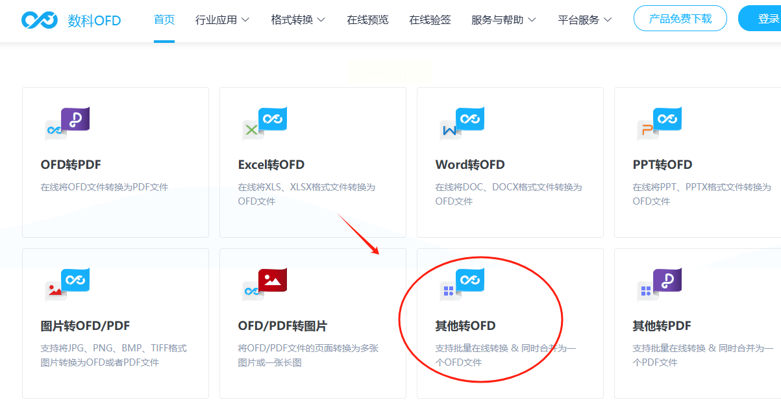Go to the 首页 tab
This screenshot has height=404, width=781.
tap(164, 19)
